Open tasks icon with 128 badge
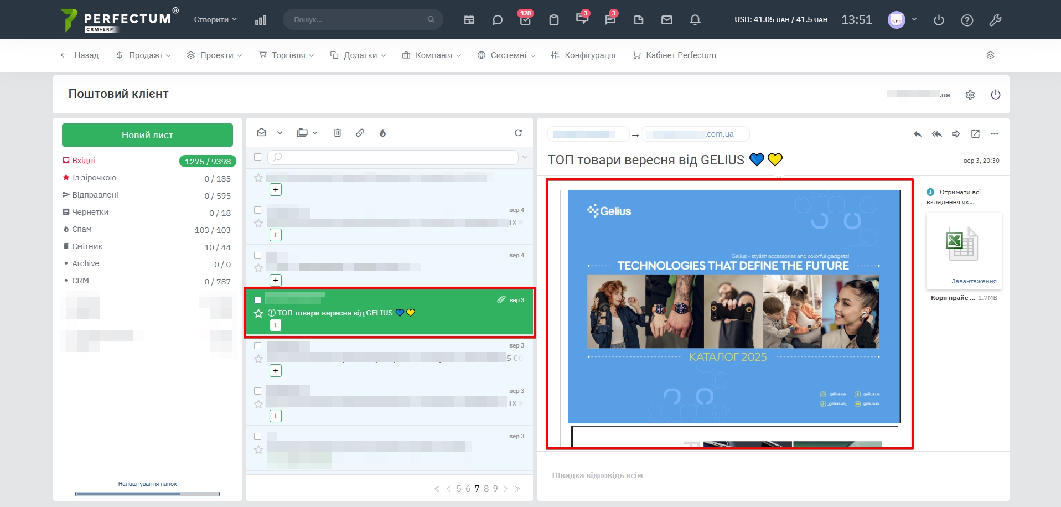This screenshot has height=507, width=1061. (525, 20)
